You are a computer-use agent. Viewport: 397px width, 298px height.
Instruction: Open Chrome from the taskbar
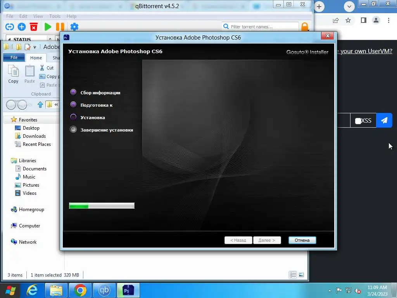click(x=80, y=290)
